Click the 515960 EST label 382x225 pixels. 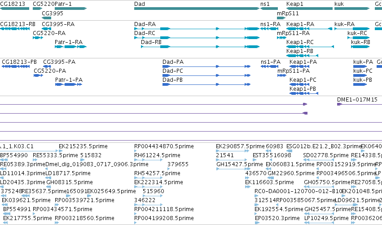click(x=153, y=191)
